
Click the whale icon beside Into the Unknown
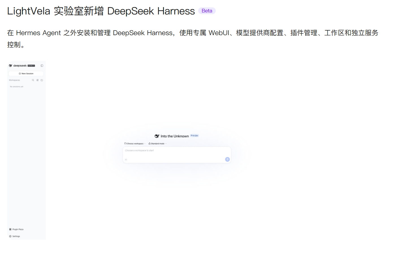[157, 136]
